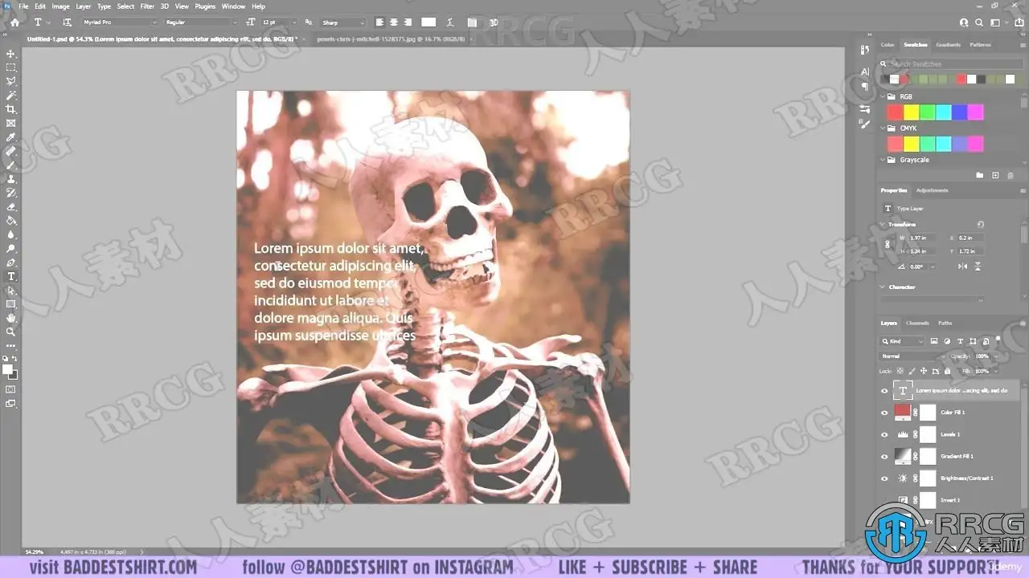
Task: Toggle type layer filter in Layers
Action: pyautogui.click(x=961, y=341)
